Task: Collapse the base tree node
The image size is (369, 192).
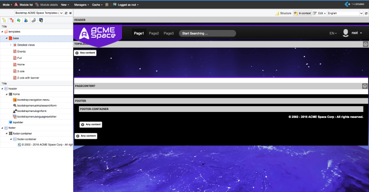Action: point(6,38)
